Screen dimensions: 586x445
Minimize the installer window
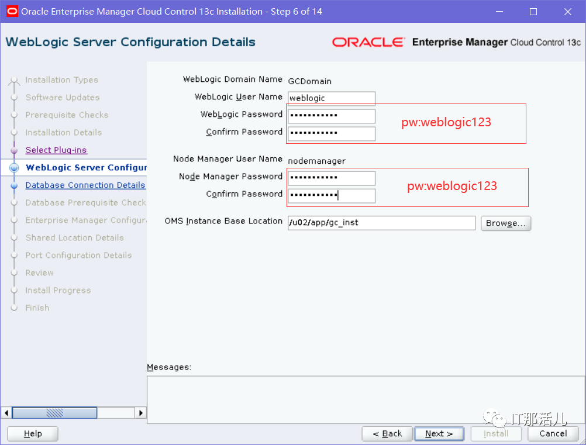(499, 12)
